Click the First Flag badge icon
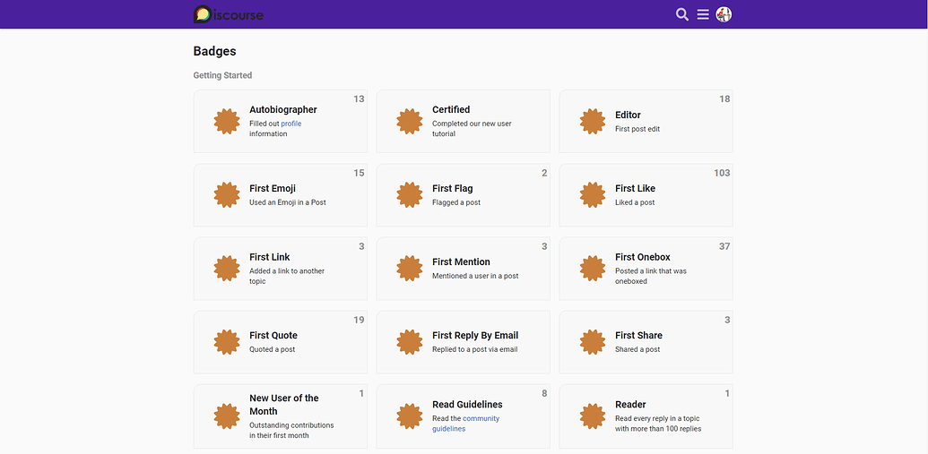The height and width of the screenshot is (454, 928). 410,195
